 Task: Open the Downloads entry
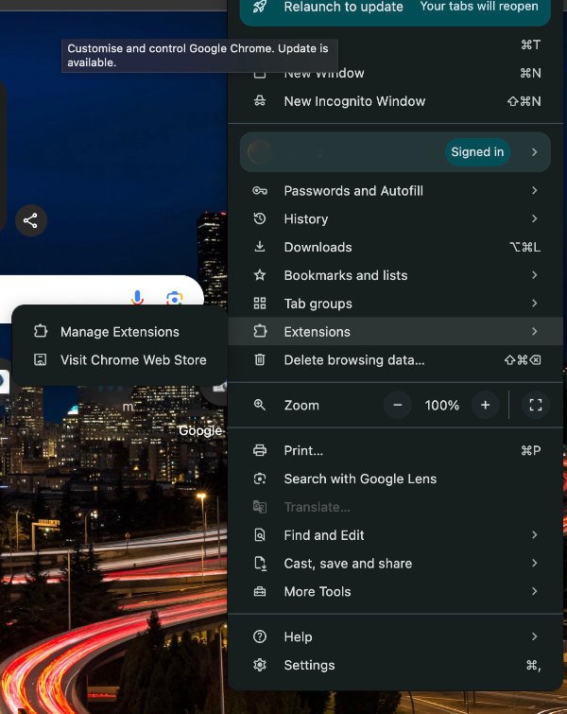395,247
